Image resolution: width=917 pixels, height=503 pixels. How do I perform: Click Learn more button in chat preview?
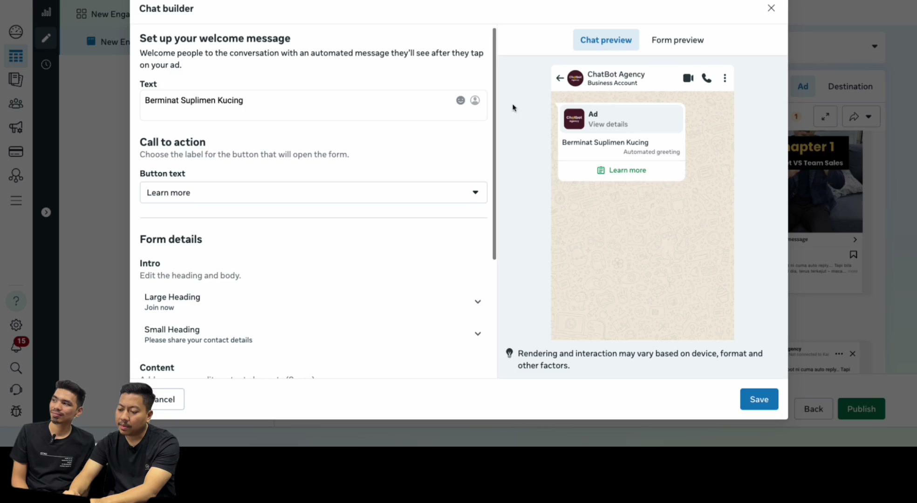622,170
